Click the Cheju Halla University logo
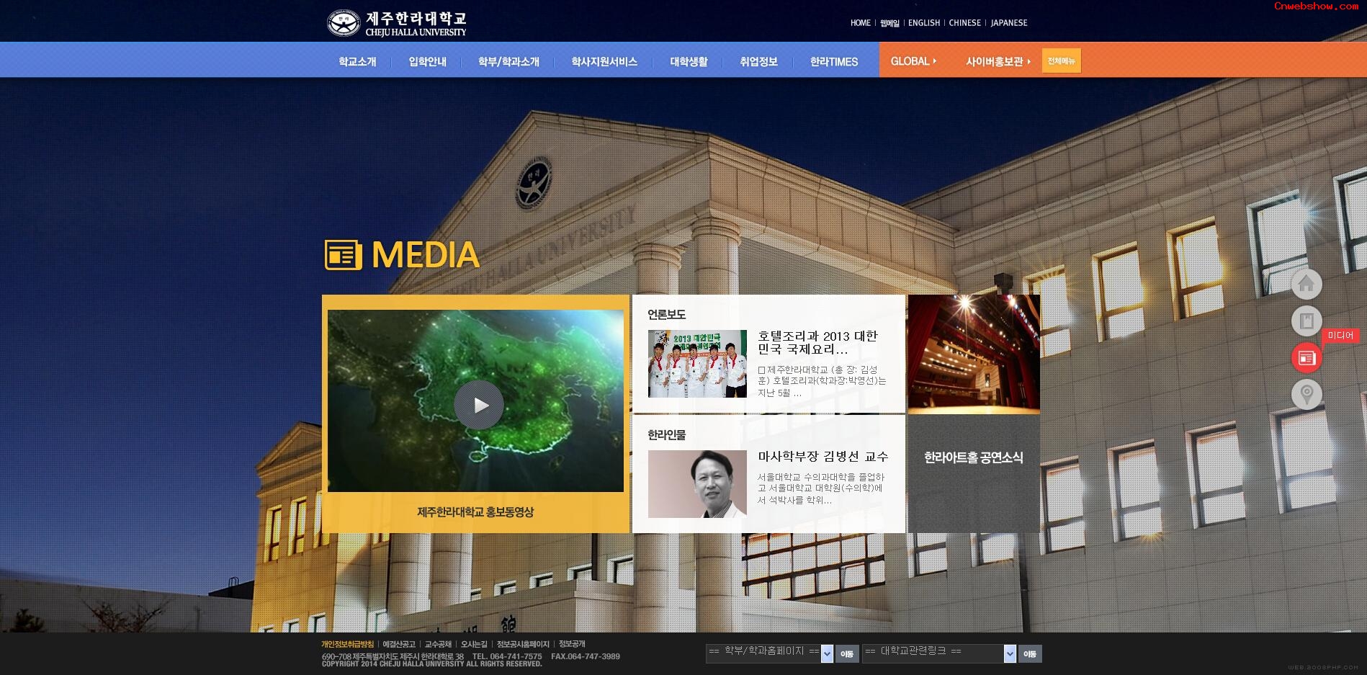 tap(397, 23)
